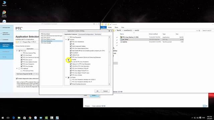Enable PTC Creo Parametric Interface for JT
This screenshot has width=214, height=120.
coord(71,82)
